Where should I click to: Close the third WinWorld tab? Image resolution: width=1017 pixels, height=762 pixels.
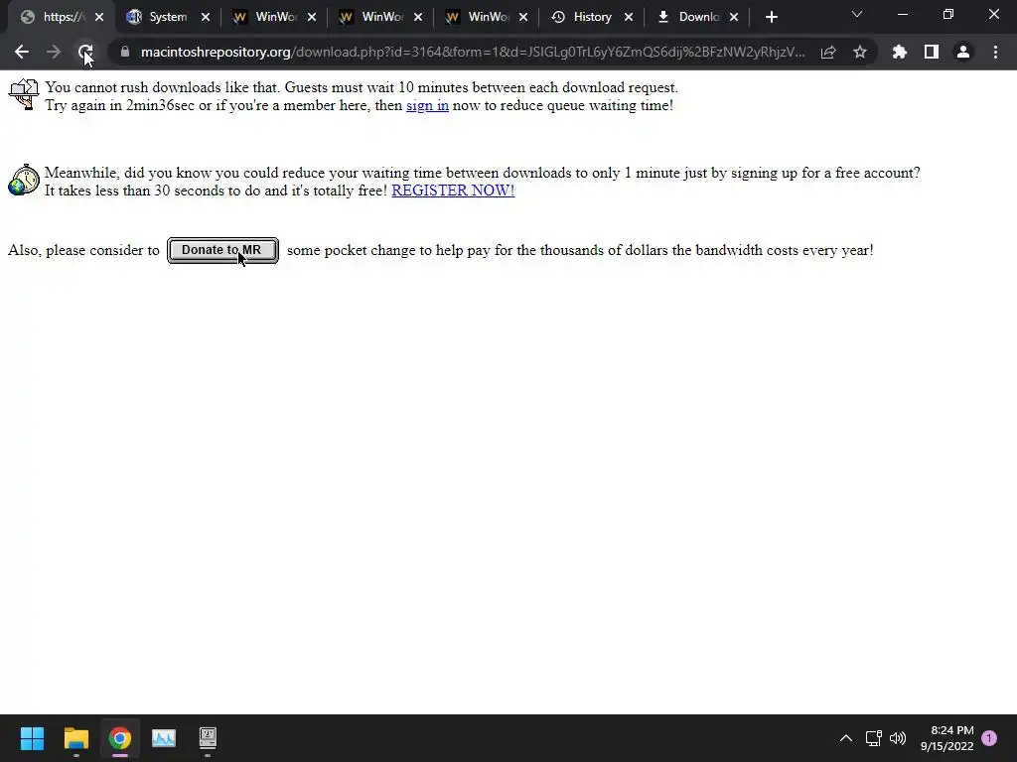(523, 18)
